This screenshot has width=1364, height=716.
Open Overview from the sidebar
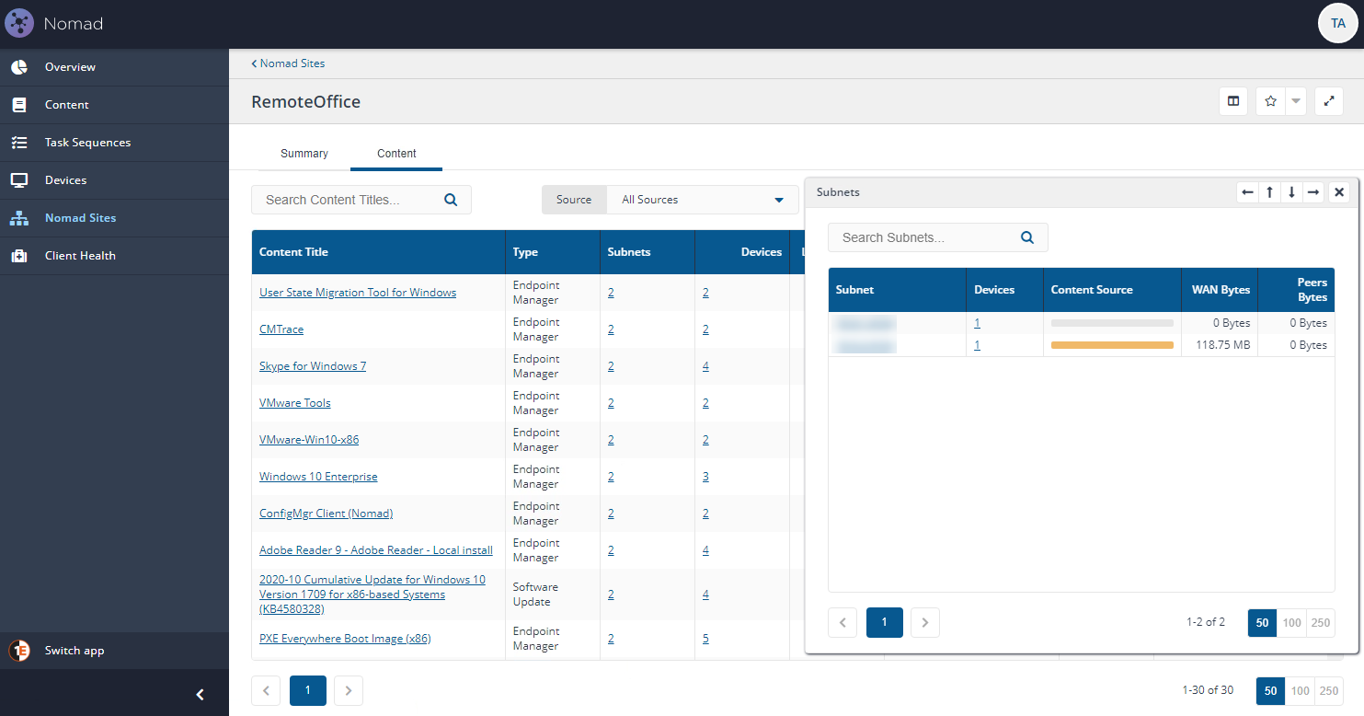[x=114, y=67]
